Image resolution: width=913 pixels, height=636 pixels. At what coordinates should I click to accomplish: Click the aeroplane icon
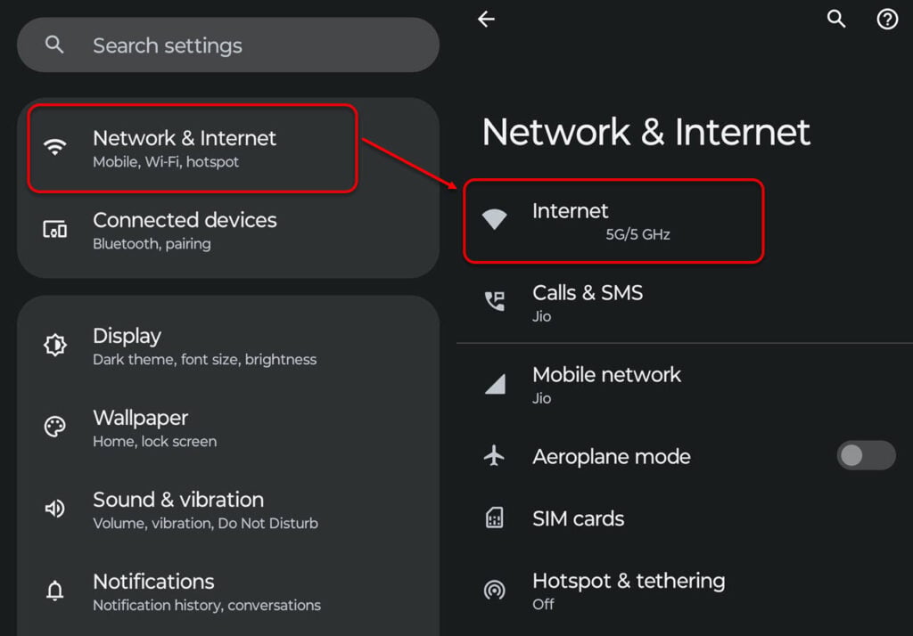pyautogui.click(x=494, y=456)
